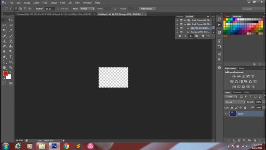Image resolution: width=266 pixels, height=150 pixels.
Task: Select the Zoom tool in toolbox
Action: click(11, 67)
